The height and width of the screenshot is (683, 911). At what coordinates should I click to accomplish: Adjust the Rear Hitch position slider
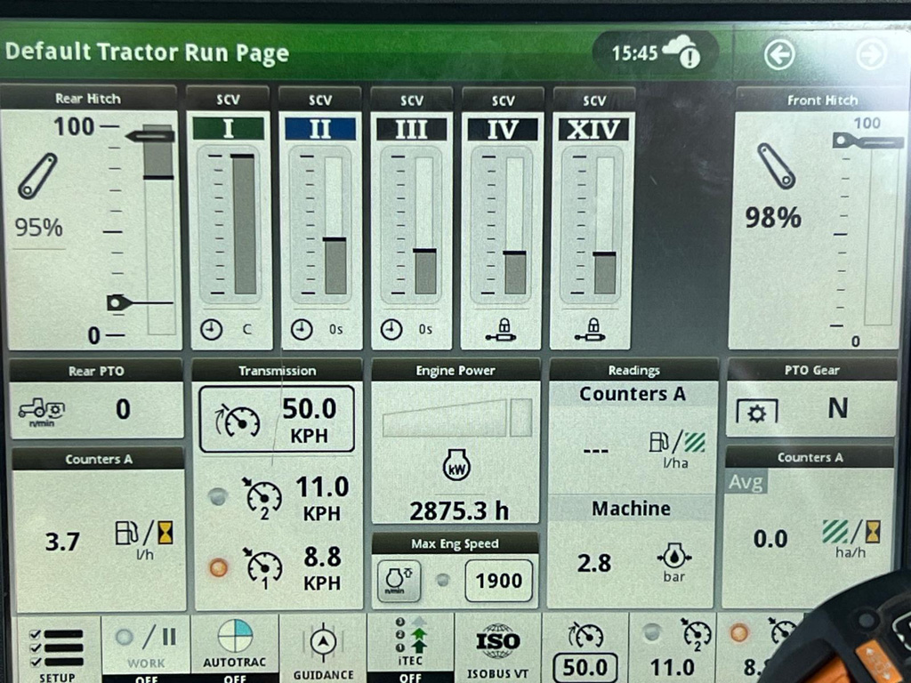click(x=160, y=229)
